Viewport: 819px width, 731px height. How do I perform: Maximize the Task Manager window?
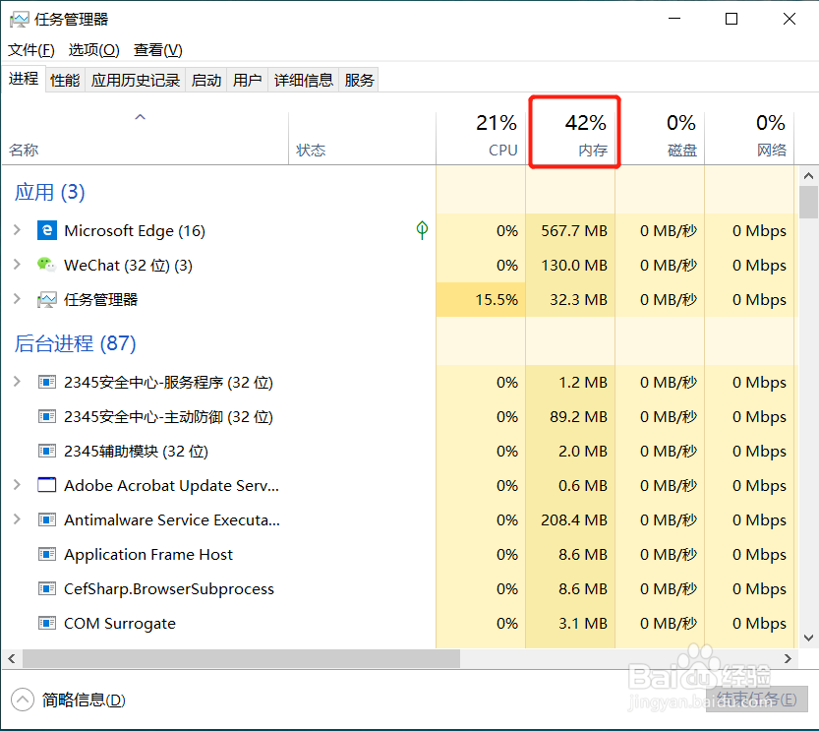(x=731, y=19)
